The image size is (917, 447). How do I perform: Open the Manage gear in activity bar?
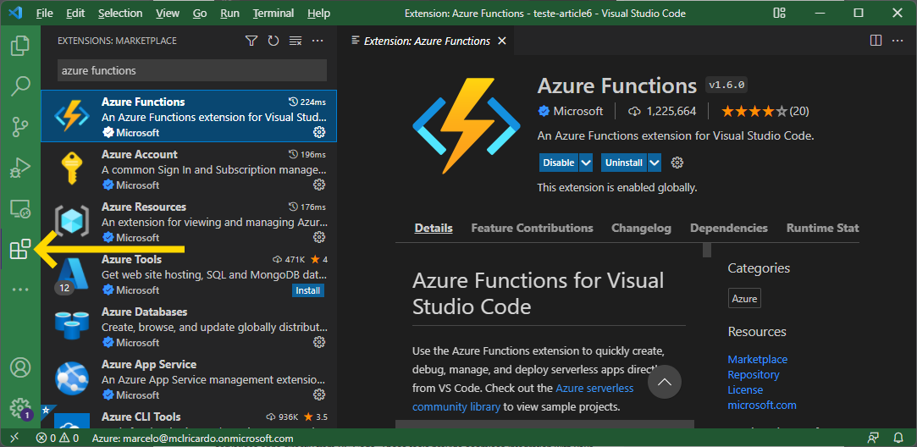pos(20,408)
